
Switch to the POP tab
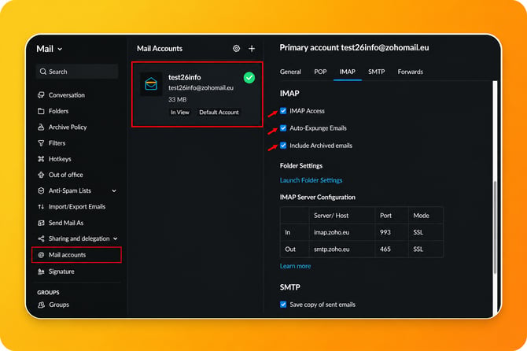click(x=320, y=72)
